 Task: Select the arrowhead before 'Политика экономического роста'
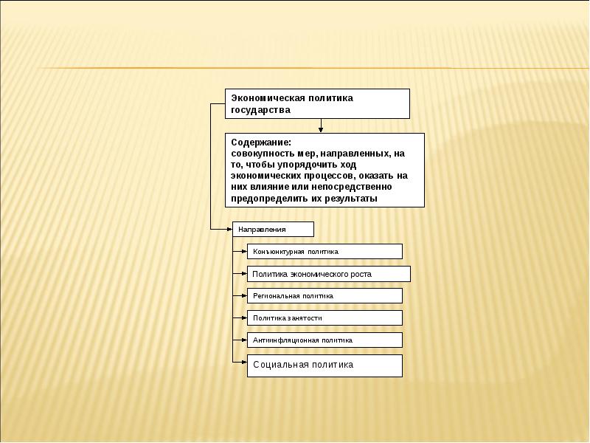click(243, 274)
